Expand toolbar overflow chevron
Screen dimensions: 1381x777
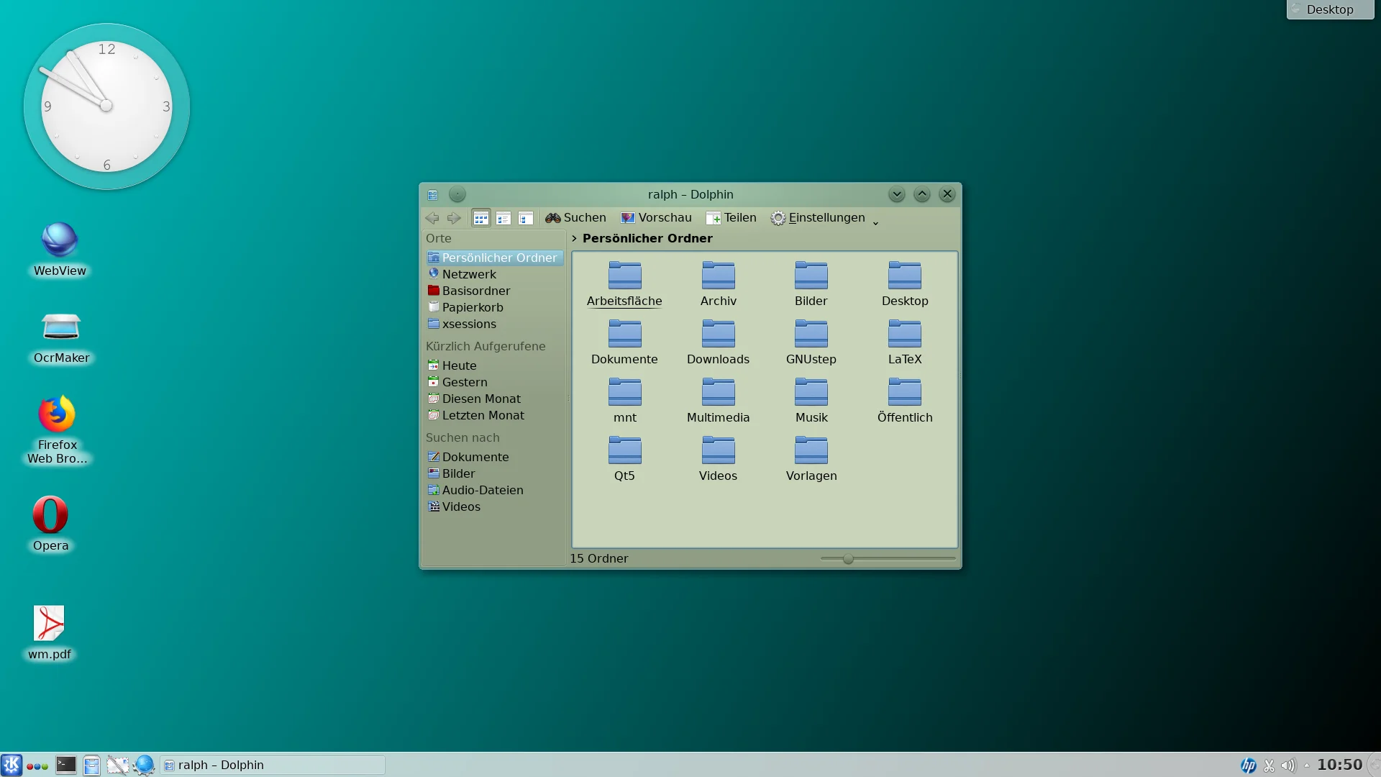pos(875,222)
